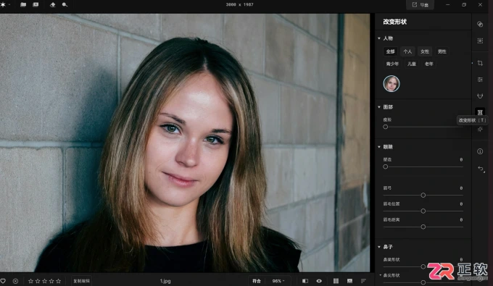Click the undo history arrow icon
This screenshot has height=286, width=493.
[x=481, y=169]
